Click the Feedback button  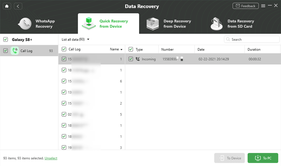click(x=245, y=6)
